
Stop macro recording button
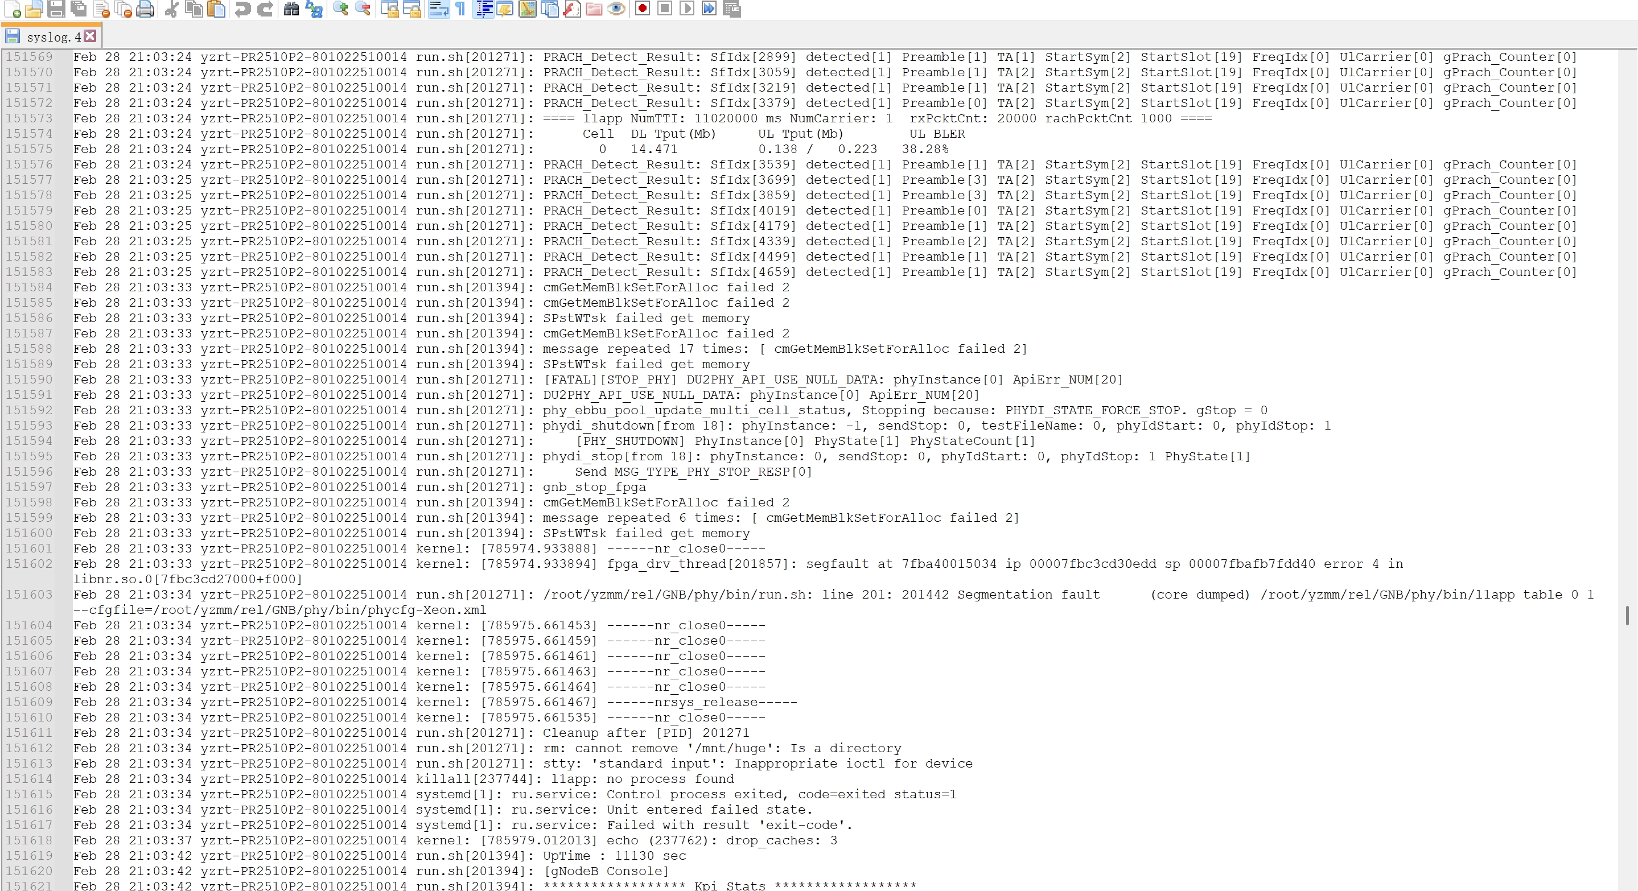coord(665,9)
